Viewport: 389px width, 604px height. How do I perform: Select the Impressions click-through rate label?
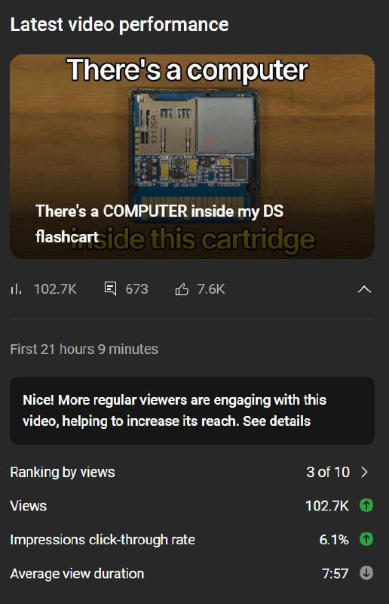click(x=103, y=540)
